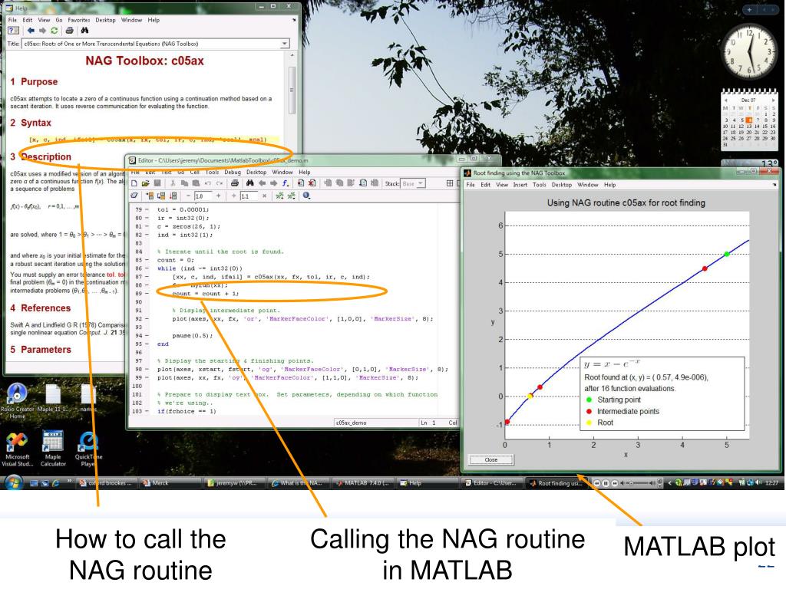The height and width of the screenshot is (589, 786).
Task: Clear all breakpoints with the red X icon
Action: [312, 183]
